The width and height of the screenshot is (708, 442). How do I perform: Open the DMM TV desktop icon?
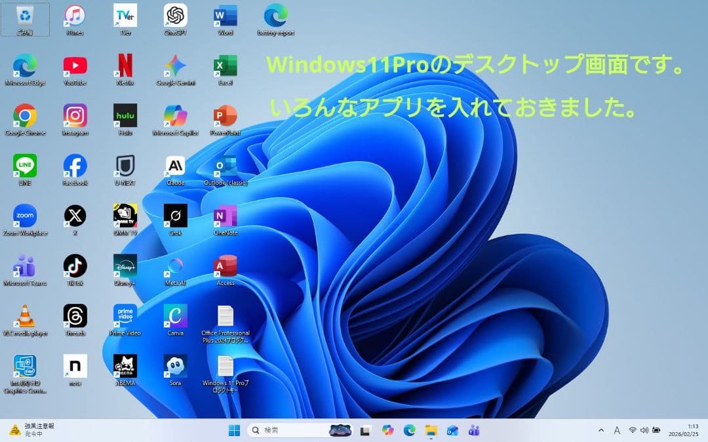[x=125, y=219]
